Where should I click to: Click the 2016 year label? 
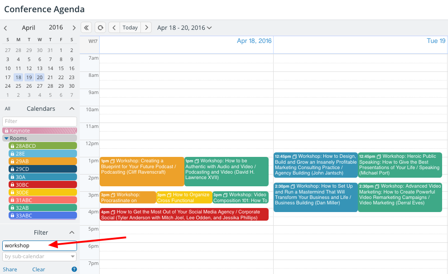[x=56, y=28]
